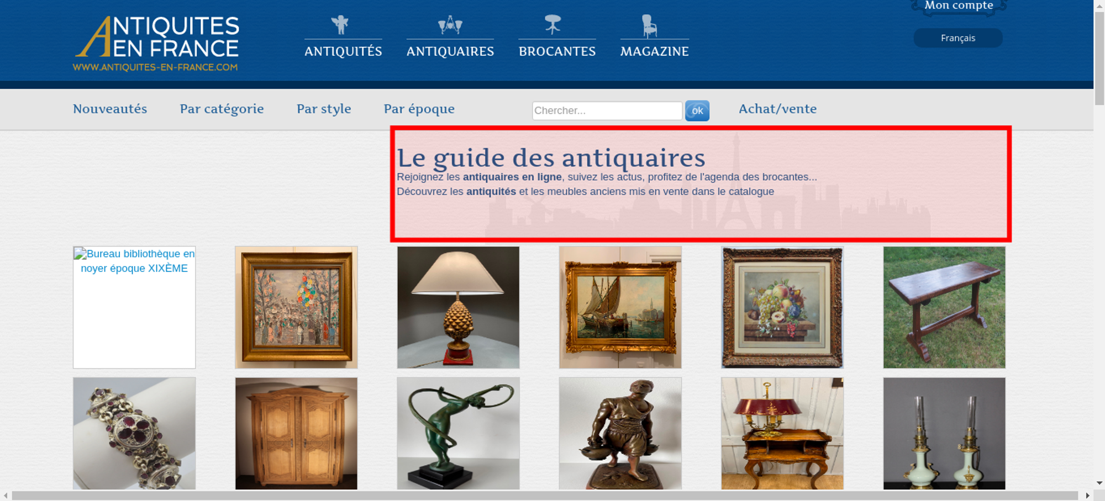
Task: Click the cherub icon above Antiquités
Action: click(340, 25)
